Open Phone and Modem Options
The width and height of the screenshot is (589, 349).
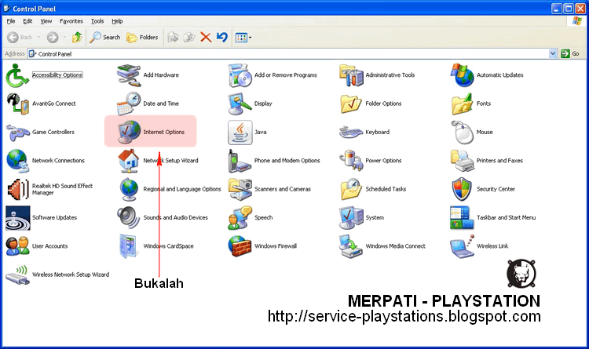click(x=240, y=161)
